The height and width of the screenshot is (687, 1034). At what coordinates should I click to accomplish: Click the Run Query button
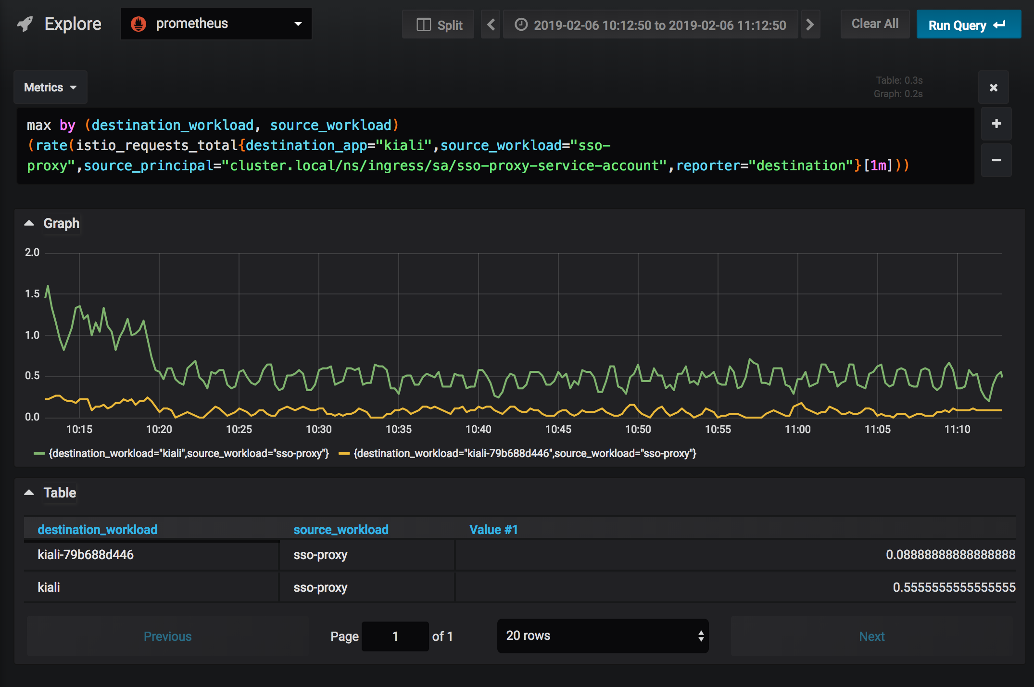[968, 25]
